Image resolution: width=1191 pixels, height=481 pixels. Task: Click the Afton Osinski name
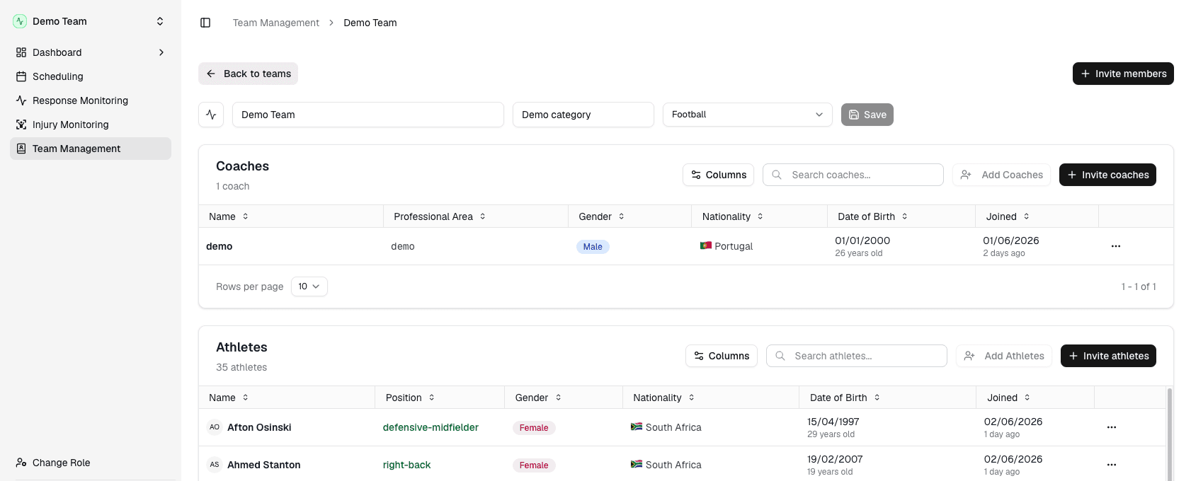(x=259, y=427)
